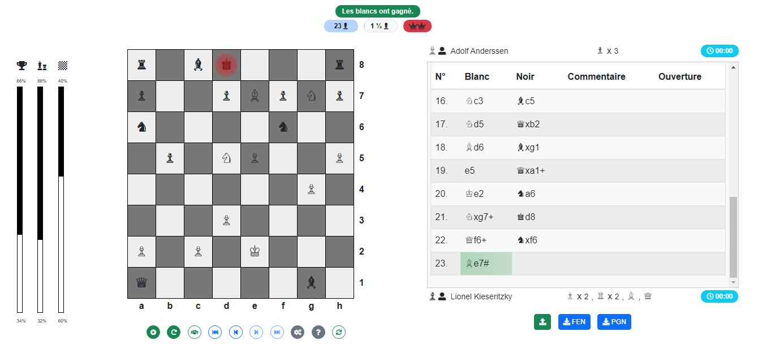Jump to the first move of the game
This screenshot has height=357, width=758.
[x=215, y=332]
